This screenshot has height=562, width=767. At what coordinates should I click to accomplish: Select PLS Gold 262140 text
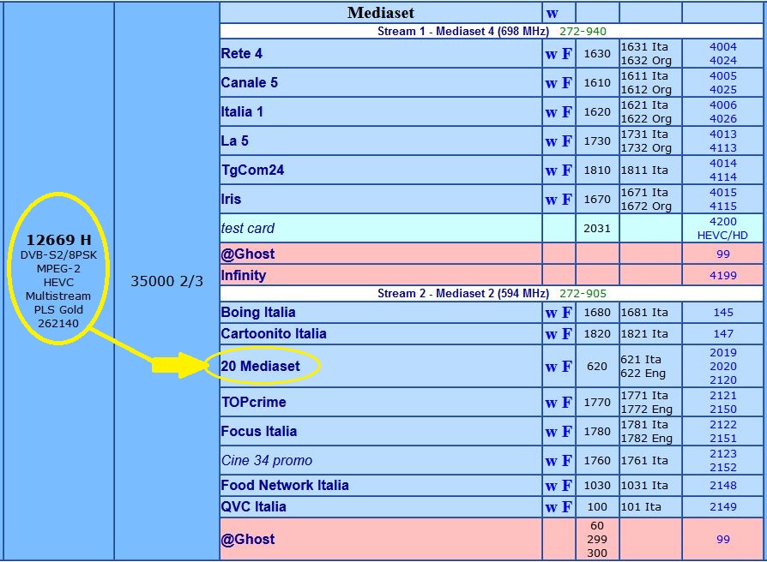[58, 316]
